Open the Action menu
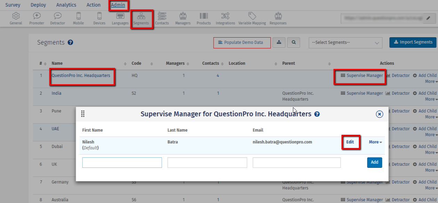Viewport: 438px width, 203px height. [x=93, y=5]
